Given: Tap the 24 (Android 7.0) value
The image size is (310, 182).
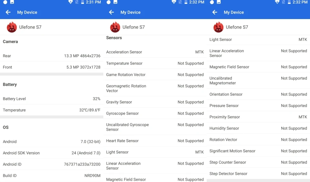Looking at the screenshot, I should (86, 153).
